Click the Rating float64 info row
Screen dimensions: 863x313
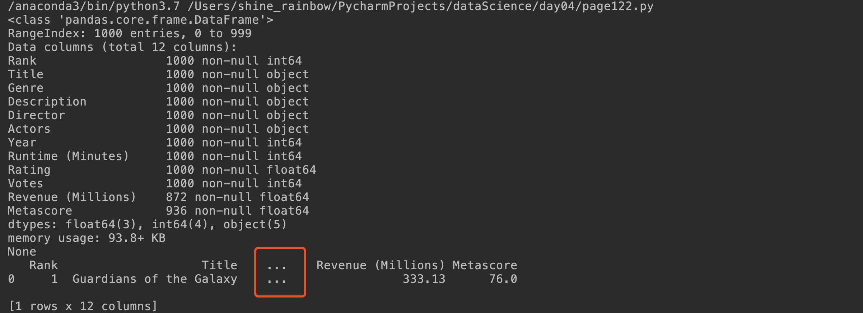(162, 170)
